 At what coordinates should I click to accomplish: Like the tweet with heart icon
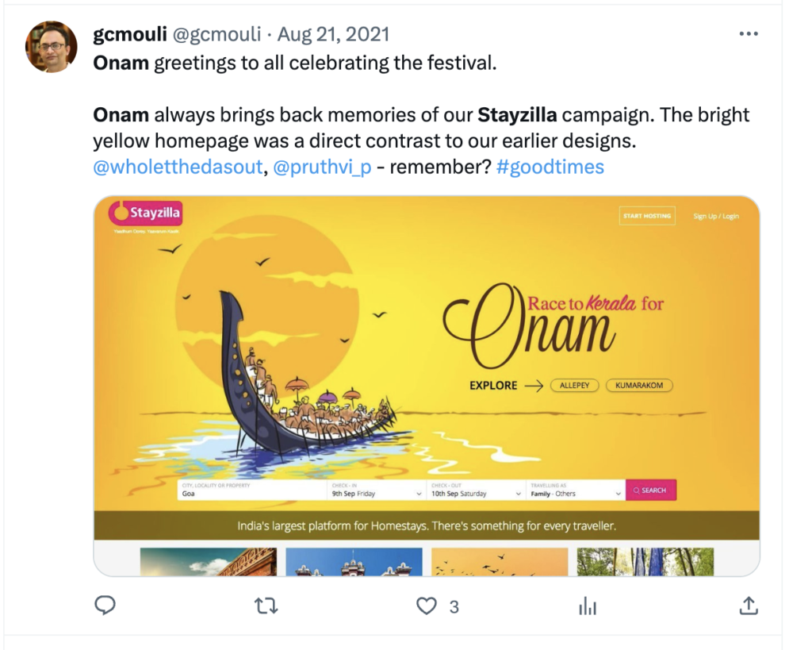click(427, 606)
